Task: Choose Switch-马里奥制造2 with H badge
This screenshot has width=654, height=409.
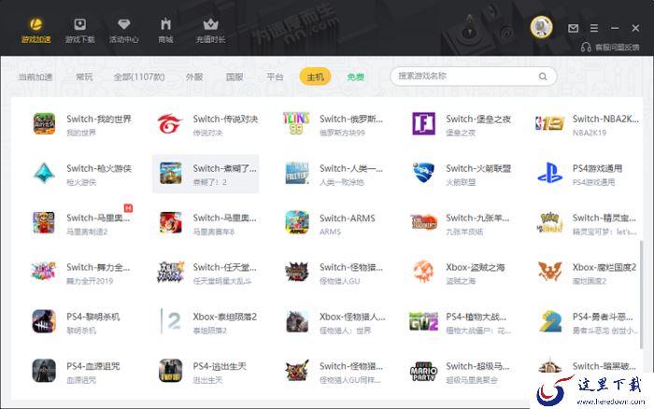Action: tap(82, 222)
